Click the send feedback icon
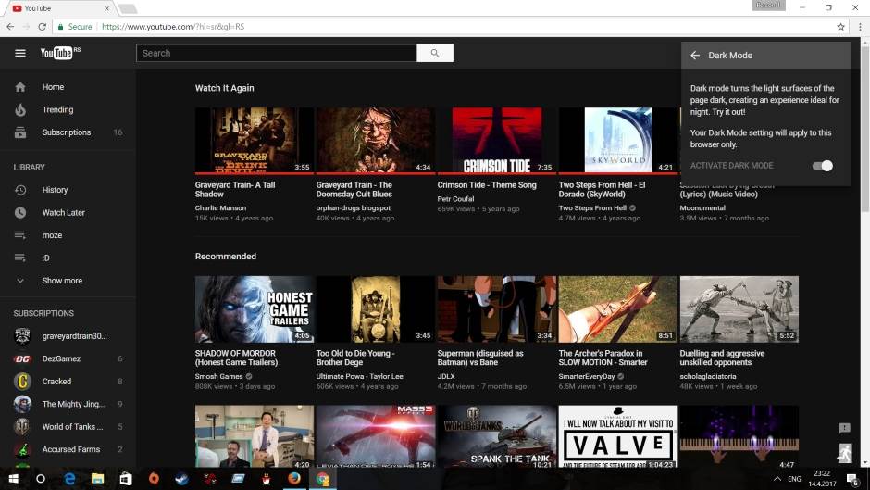 (x=844, y=428)
